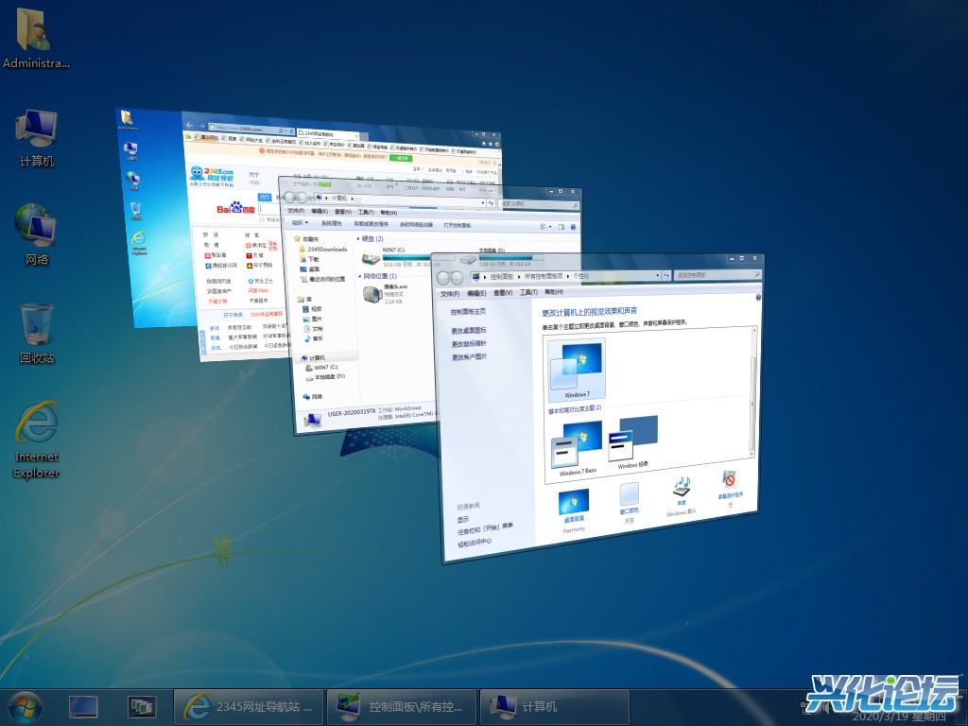Open 查看(V) menu in Personalization window
This screenshot has width=968, height=726.
click(x=503, y=293)
